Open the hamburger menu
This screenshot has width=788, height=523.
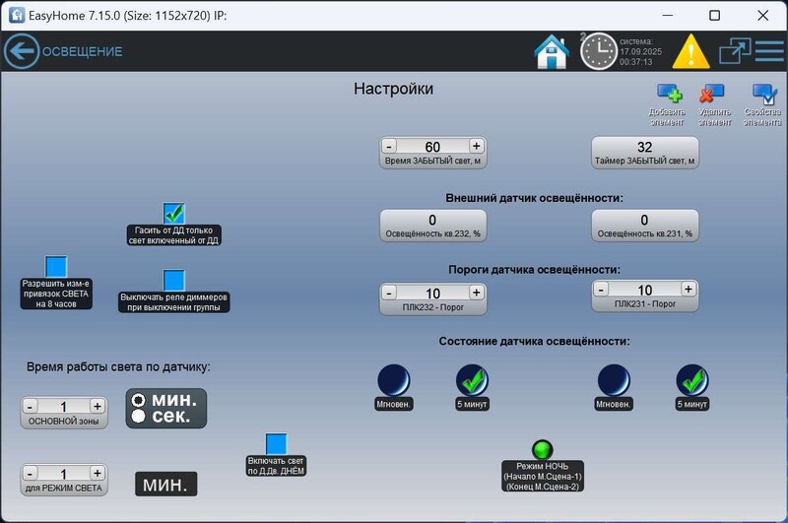[x=769, y=51]
